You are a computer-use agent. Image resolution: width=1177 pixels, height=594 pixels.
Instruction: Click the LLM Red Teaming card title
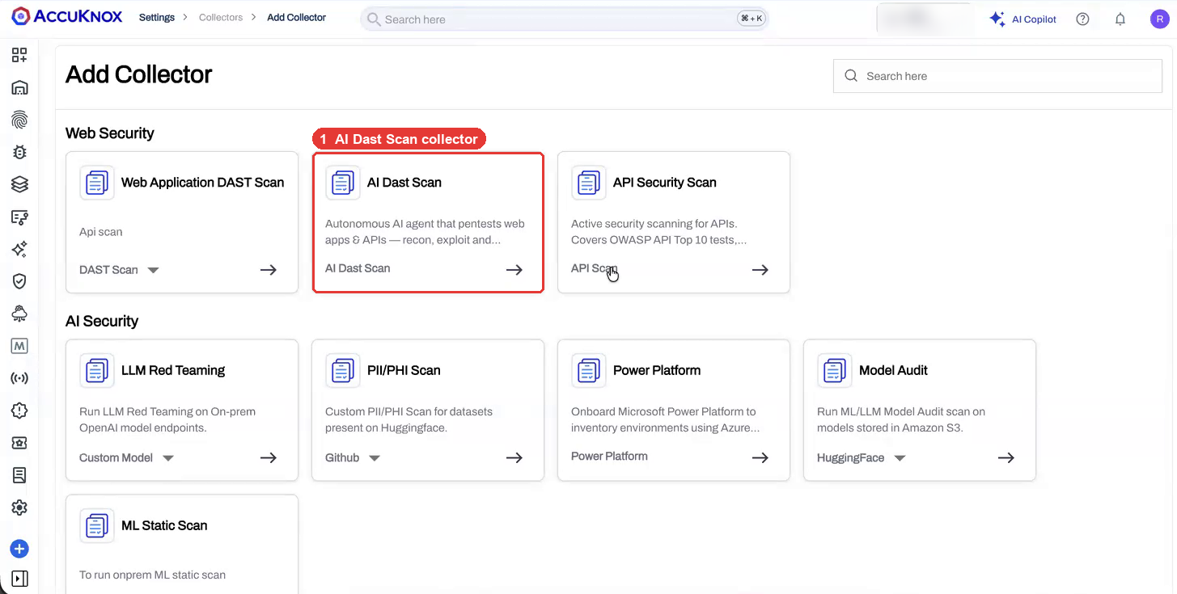click(x=173, y=370)
